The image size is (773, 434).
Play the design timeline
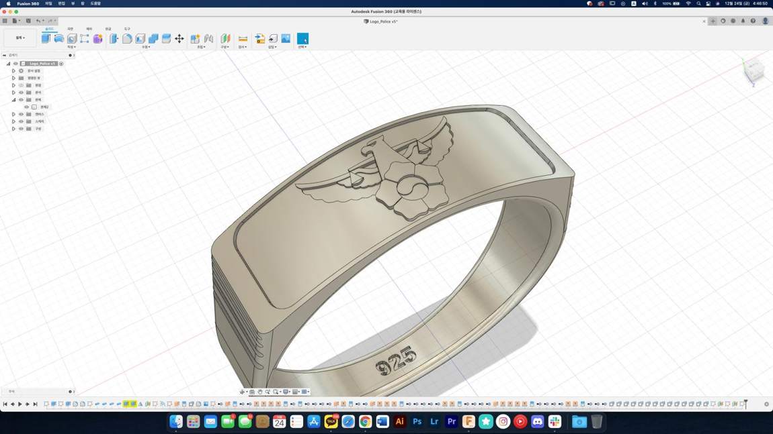(19, 404)
